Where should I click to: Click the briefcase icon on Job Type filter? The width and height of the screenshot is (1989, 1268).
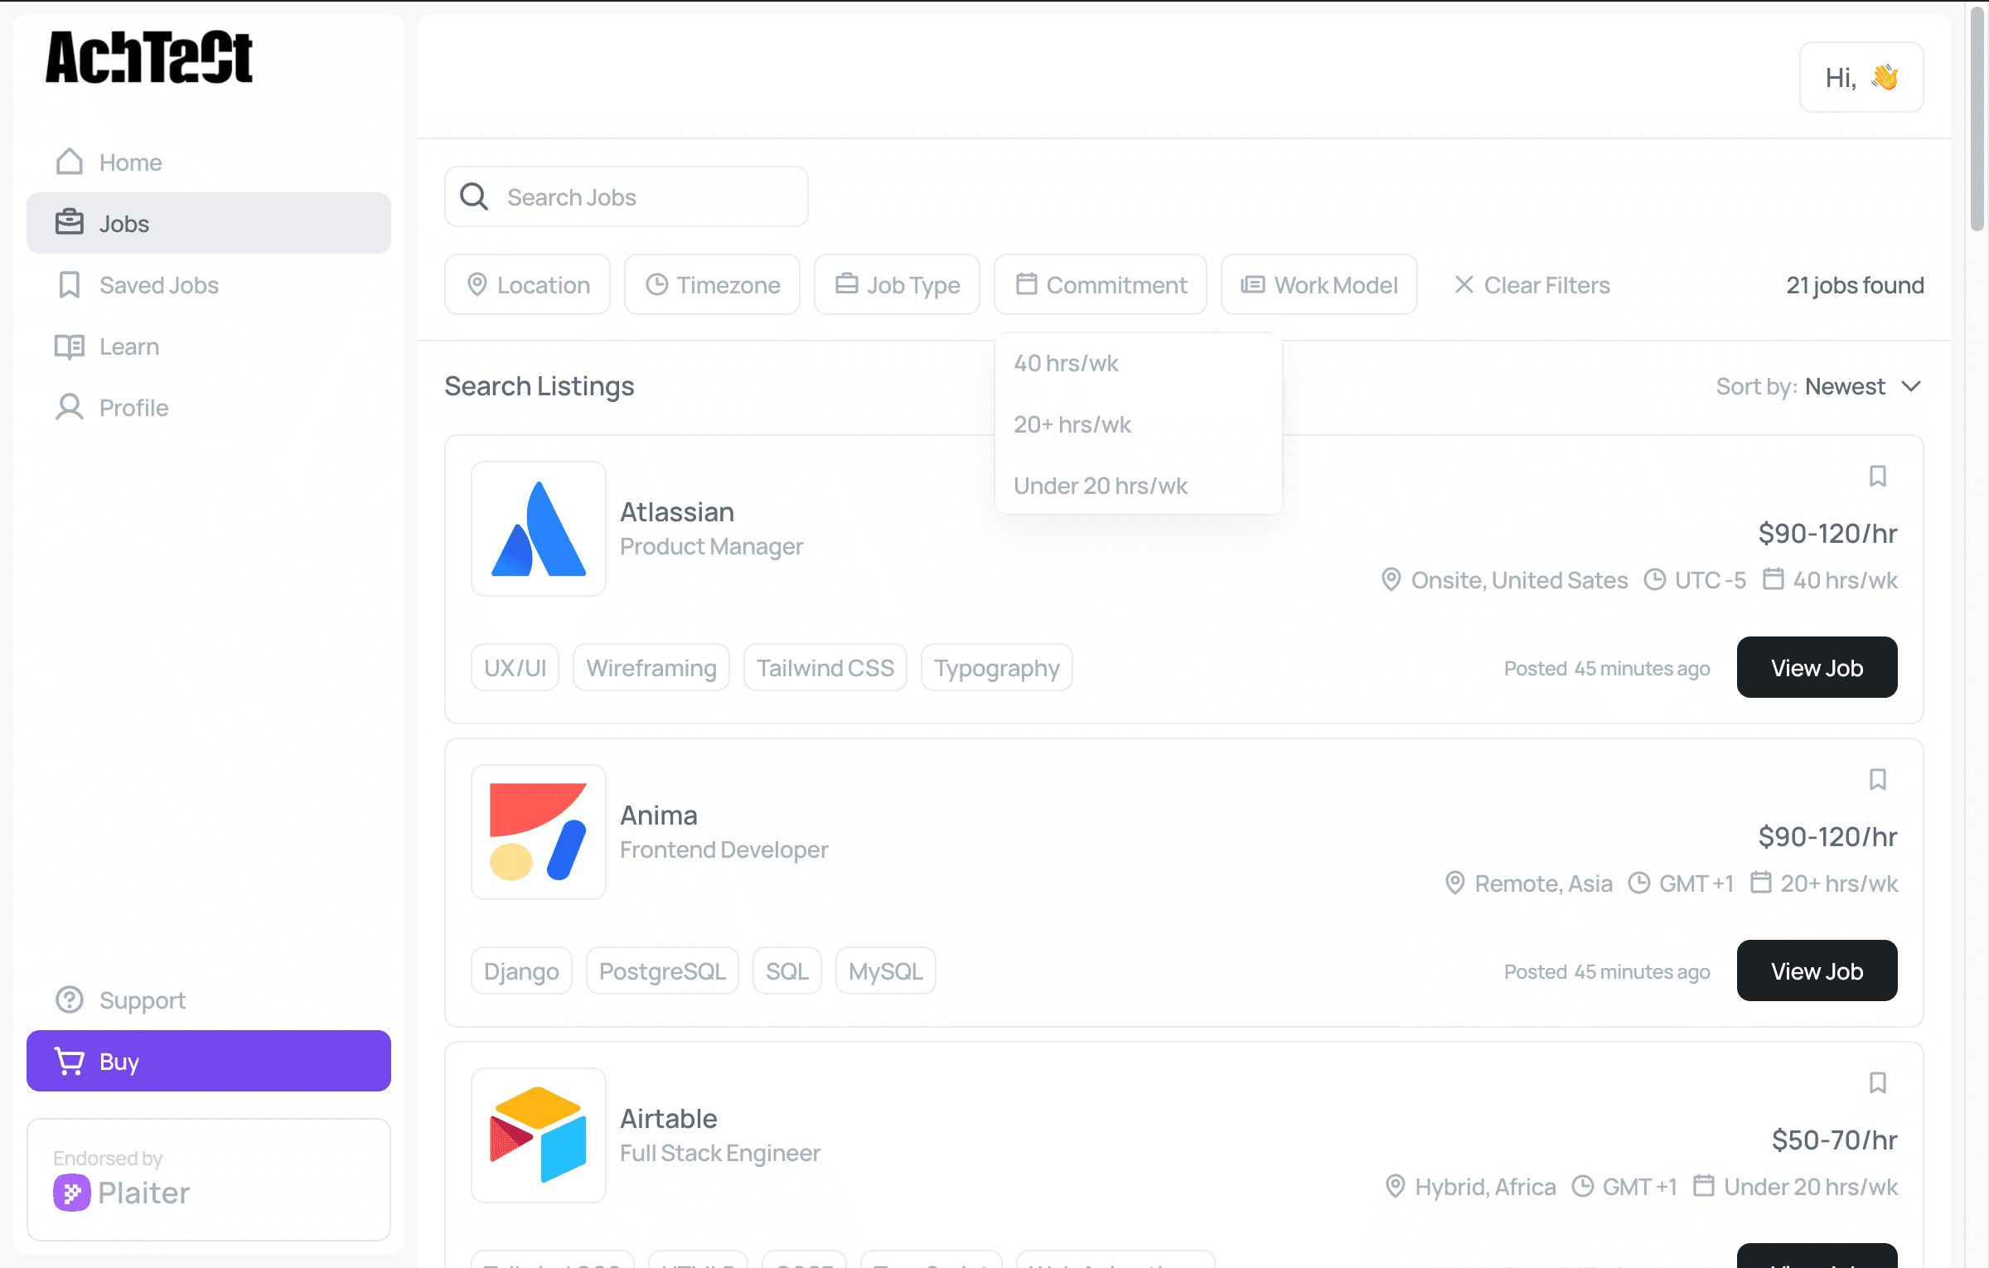tap(847, 284)
